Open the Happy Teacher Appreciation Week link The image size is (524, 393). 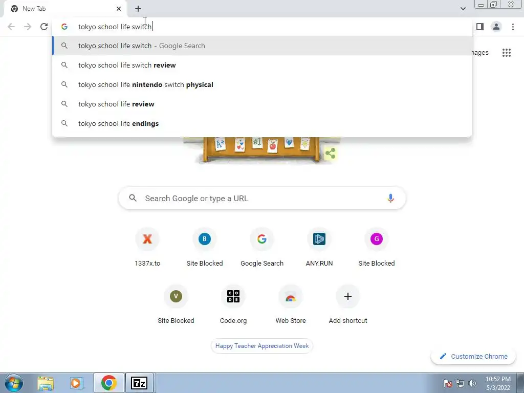pos(262,346)
